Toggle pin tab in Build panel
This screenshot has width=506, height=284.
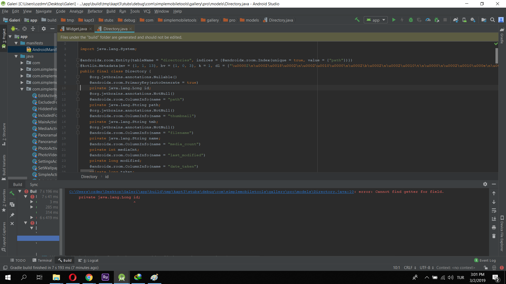(12, 215)
